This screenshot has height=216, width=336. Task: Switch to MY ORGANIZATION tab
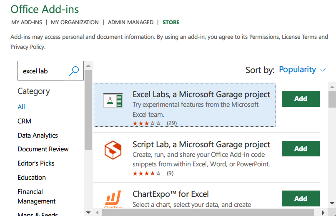[75, 22]
